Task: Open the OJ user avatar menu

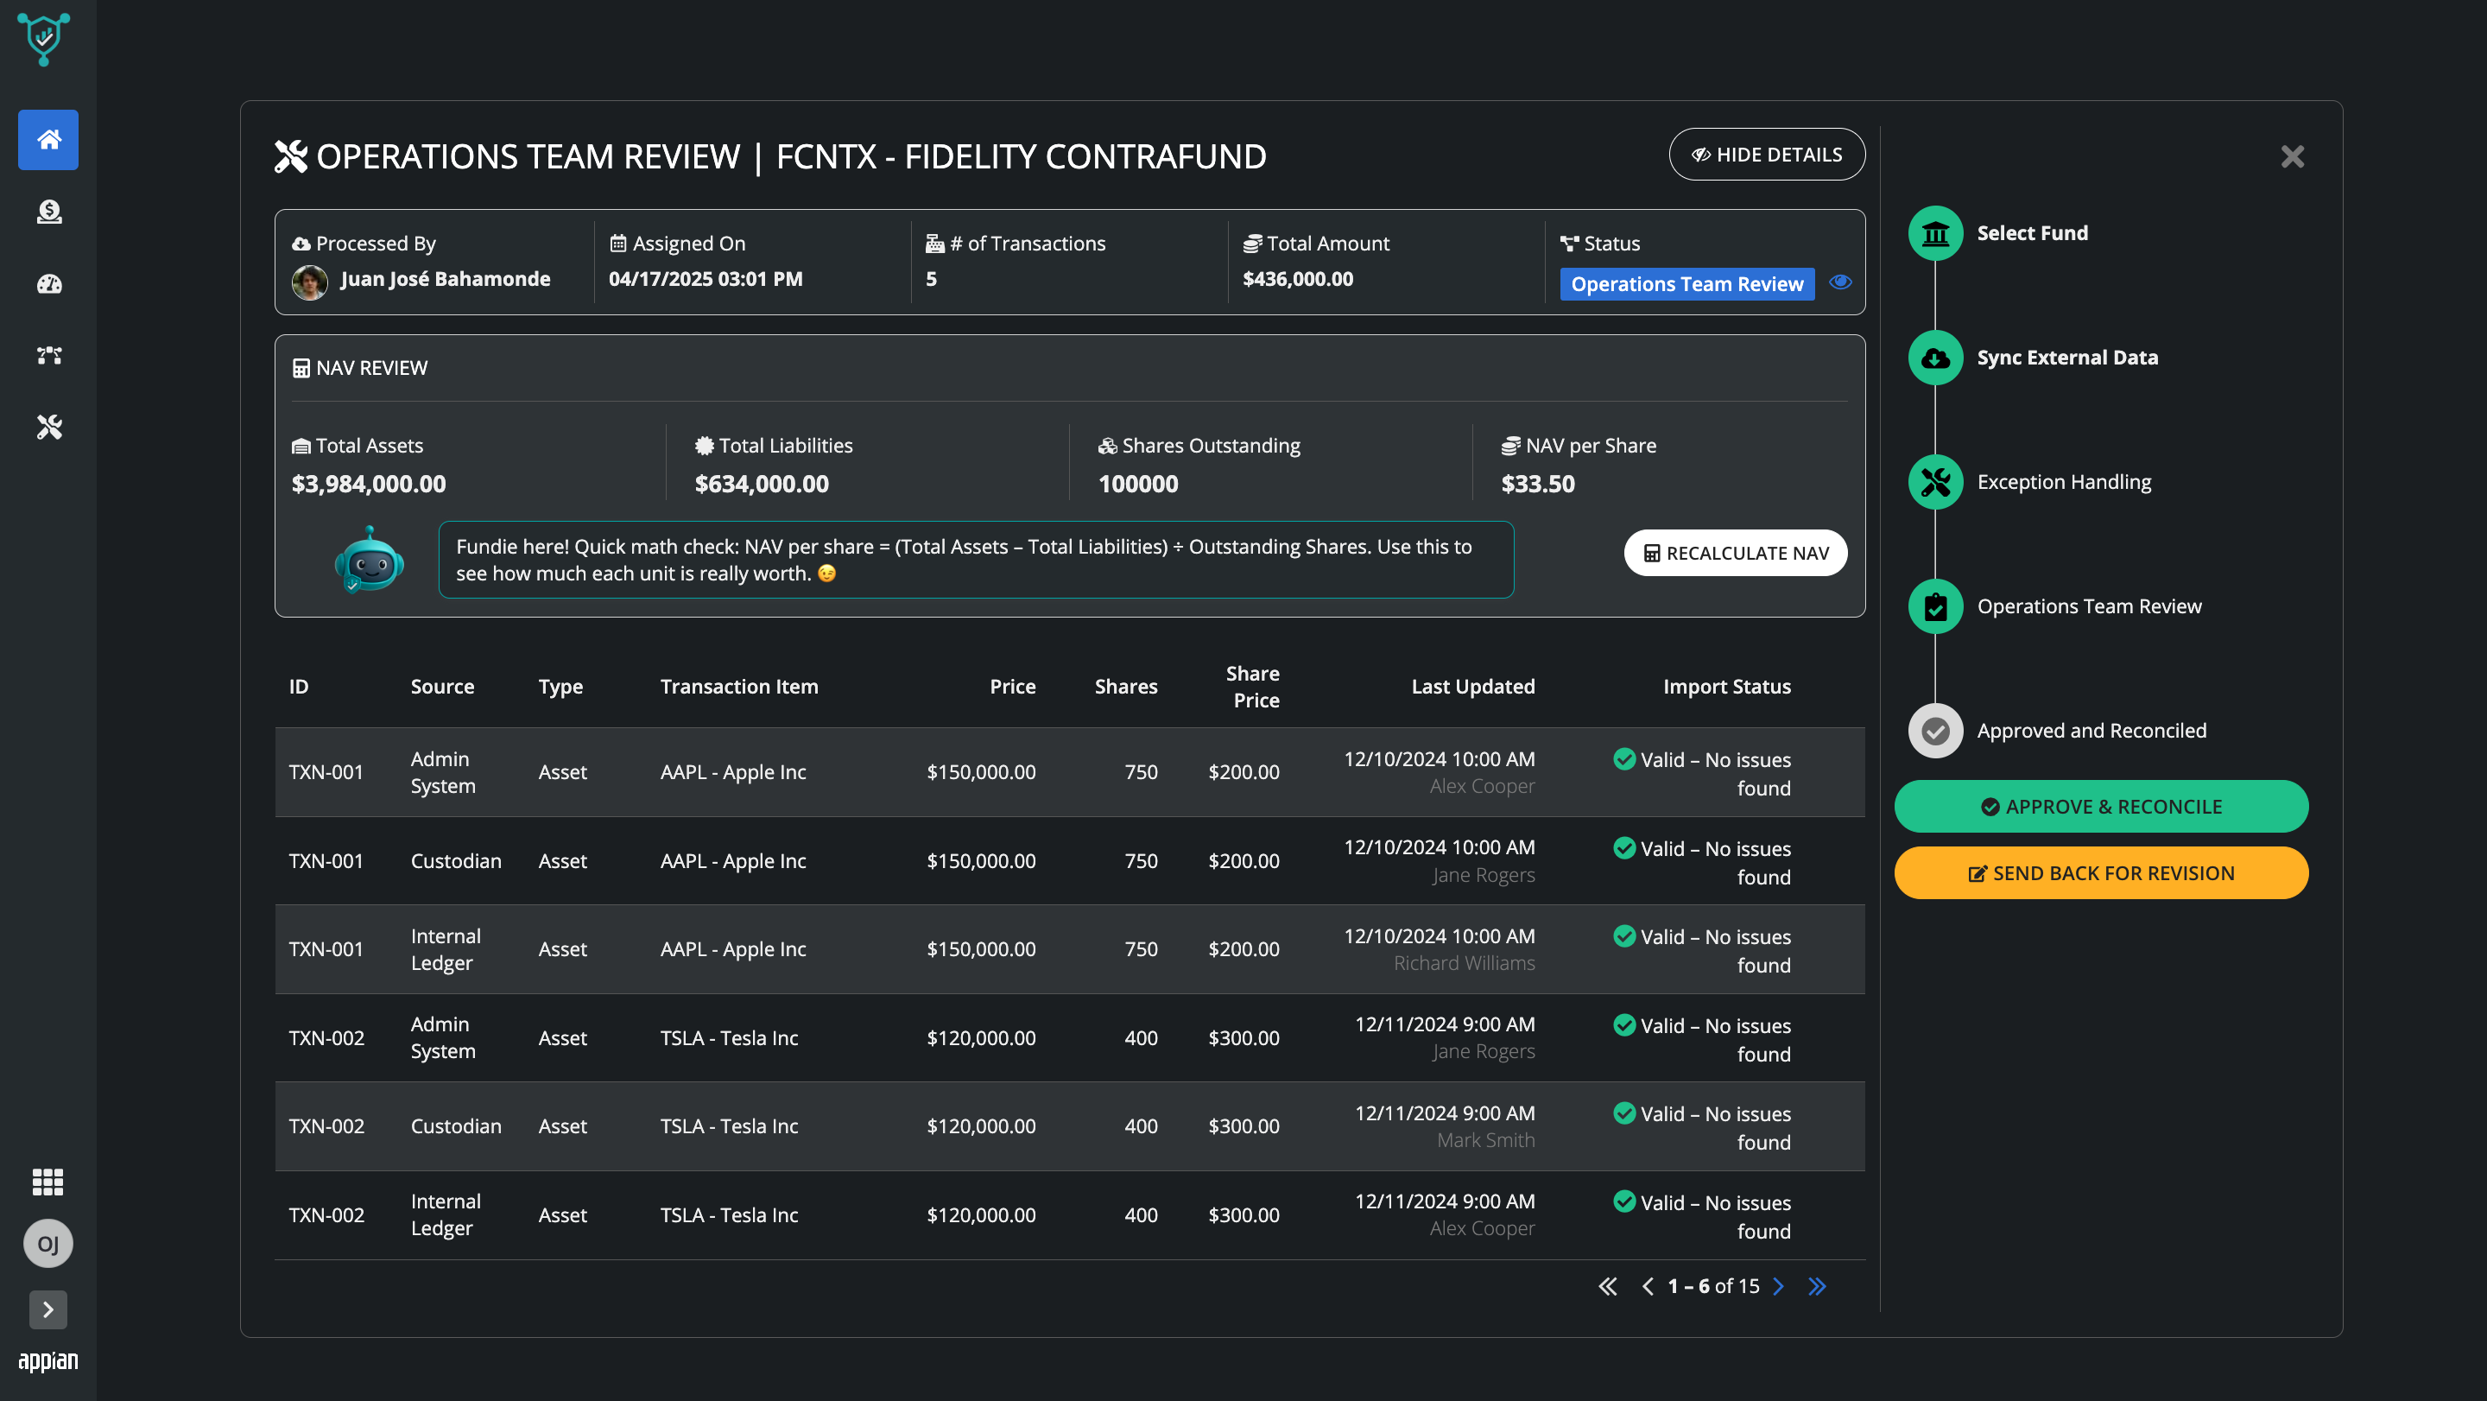Action: point(47,1244)
